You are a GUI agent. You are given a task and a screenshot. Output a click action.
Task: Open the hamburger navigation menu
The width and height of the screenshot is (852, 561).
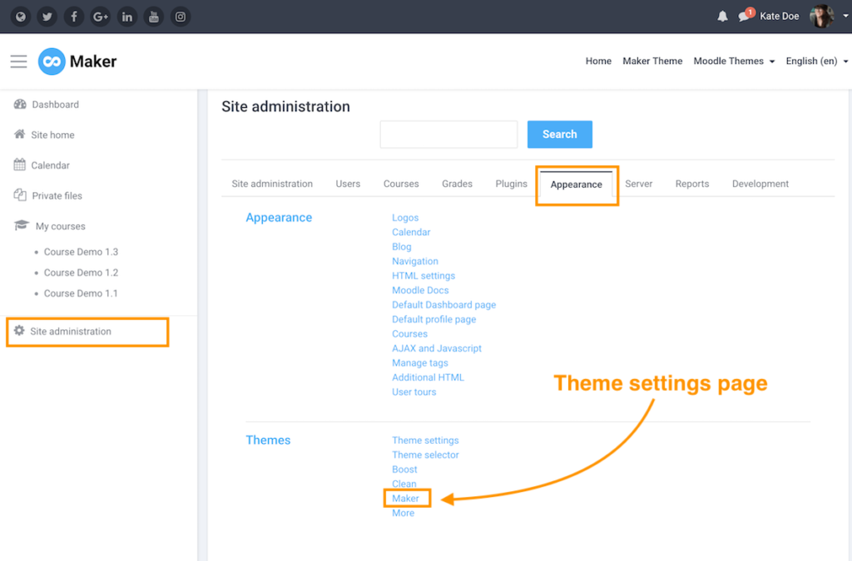tap(18, 61)
